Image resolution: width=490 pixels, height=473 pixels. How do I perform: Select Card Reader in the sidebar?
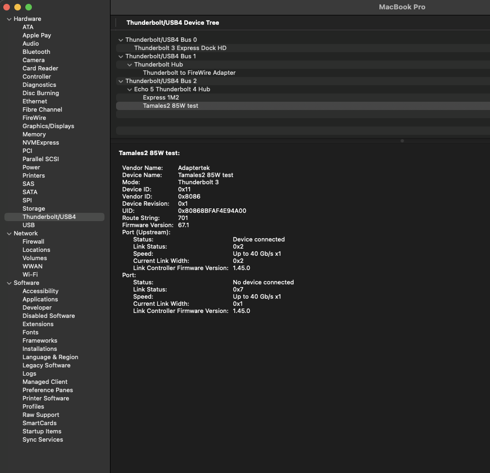tap(40, 68)
